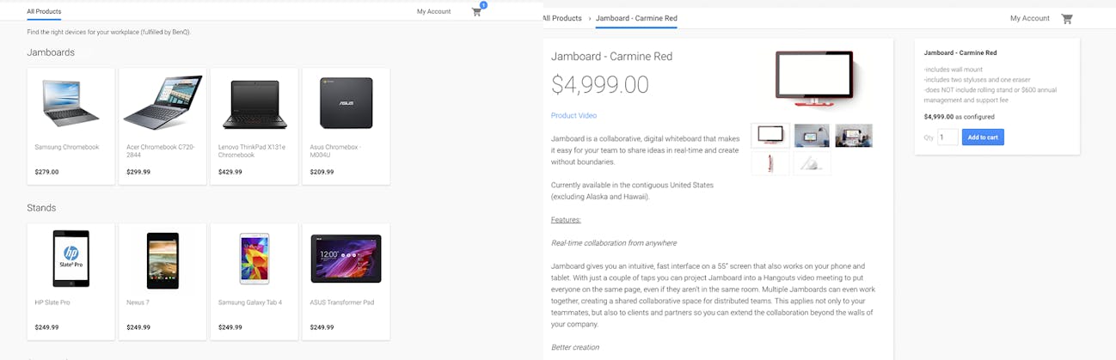Viewport: 1116px width, 360px height.
Task: Click the ASUS Transformer Pad title
Action: [342, 302]
